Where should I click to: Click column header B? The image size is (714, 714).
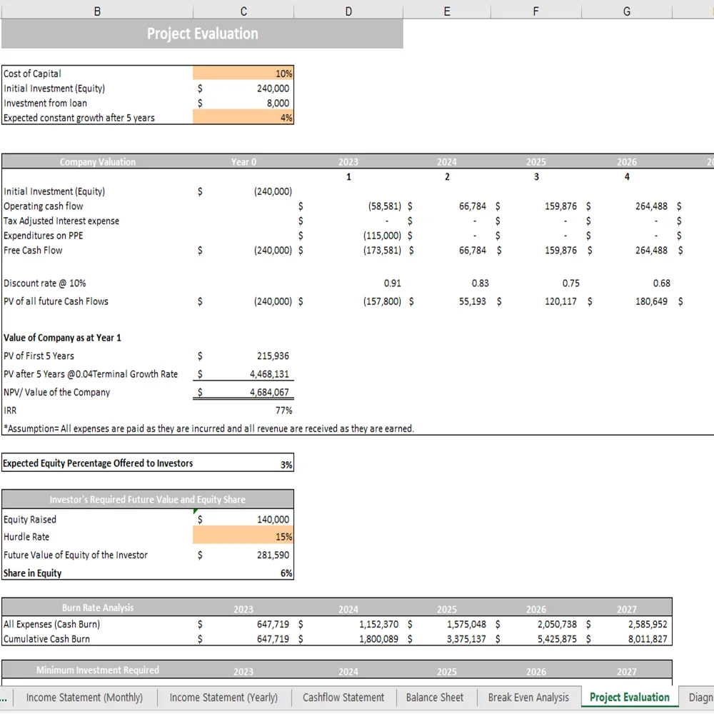[x=97, y=11]
